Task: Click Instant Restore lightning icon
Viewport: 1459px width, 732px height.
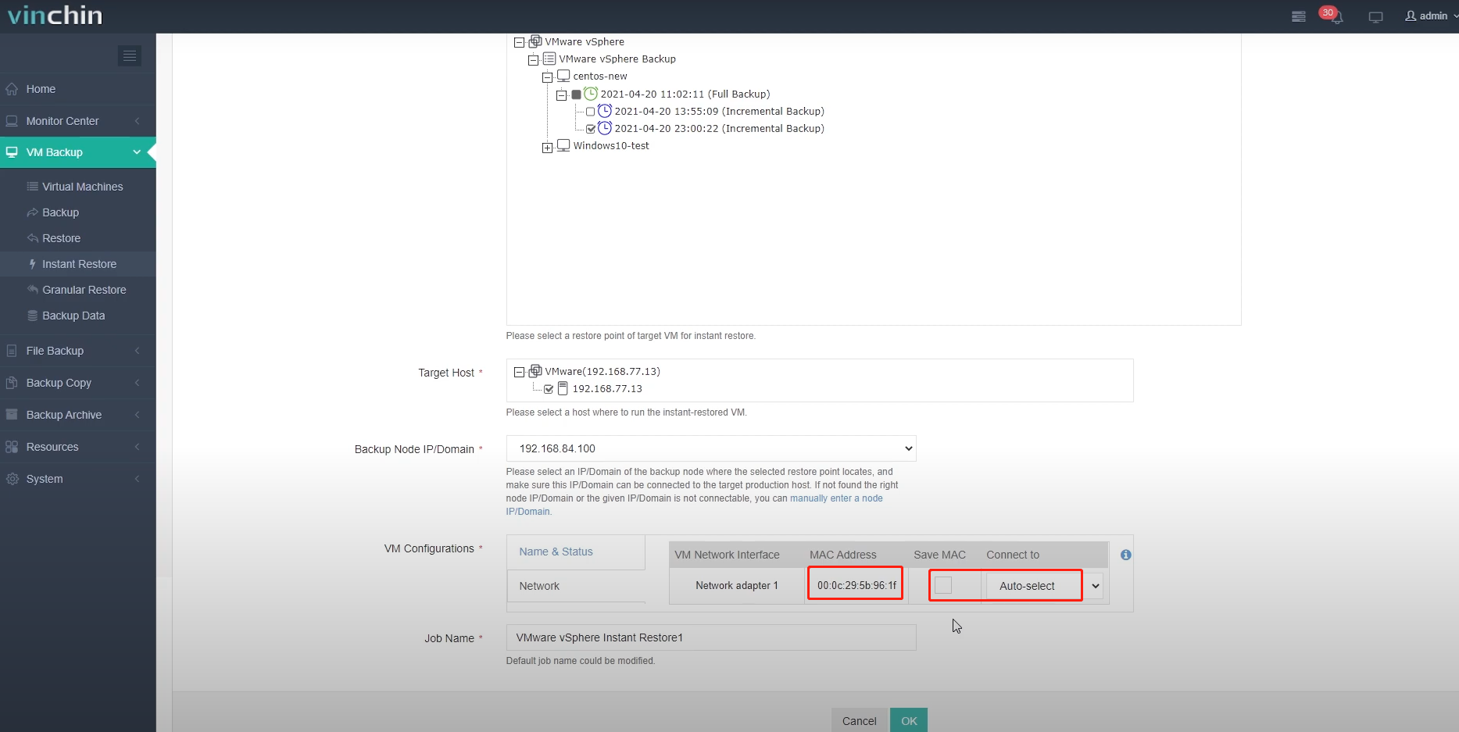Action: 32,264
